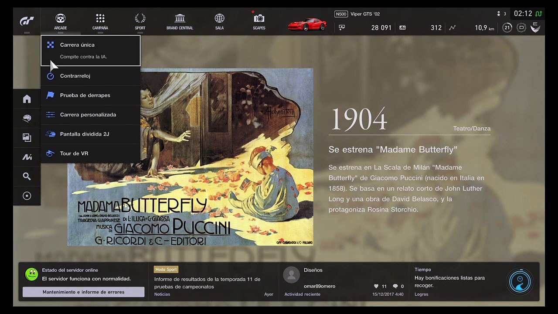
Task: Select Carrera personalizada menu entry
Action: click(91, 115)
